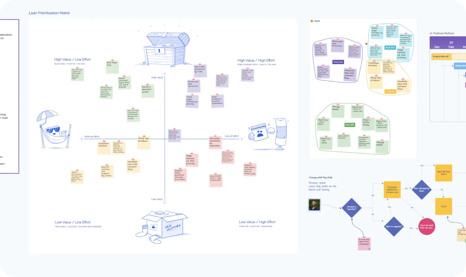
Task: Click the reaction badge on "Wireframe new structure" sticky
Action: [x=338, y=39]
